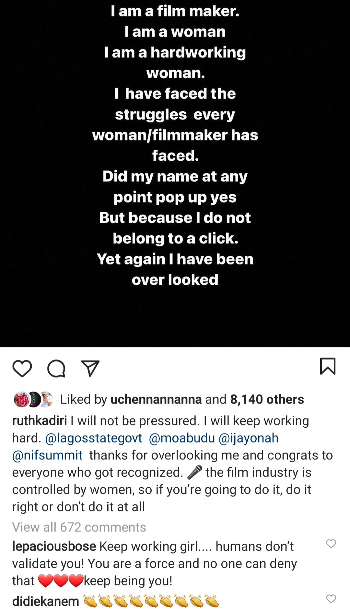Tap the @lagosstategovt mention
This screenshot has width=350, height=612.
pos(94,438)
